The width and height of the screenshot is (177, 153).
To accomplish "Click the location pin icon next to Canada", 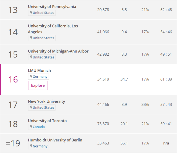I will click(31, 127).
